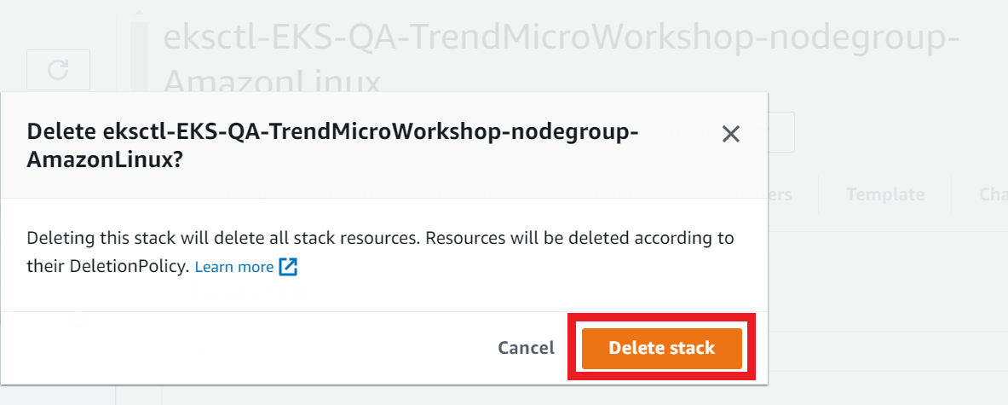Confirm with the orange Delete stack button
Viewport: 1008px width, 405px height.
pos(661,349)
